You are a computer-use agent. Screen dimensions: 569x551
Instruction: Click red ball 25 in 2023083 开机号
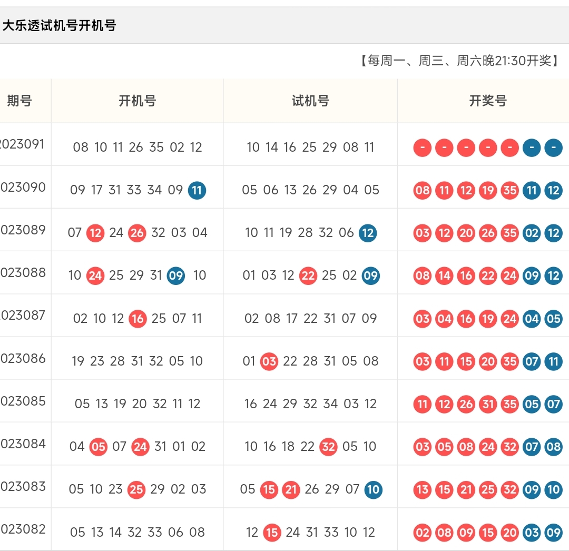pyautogui.click(x=136, y=490)
